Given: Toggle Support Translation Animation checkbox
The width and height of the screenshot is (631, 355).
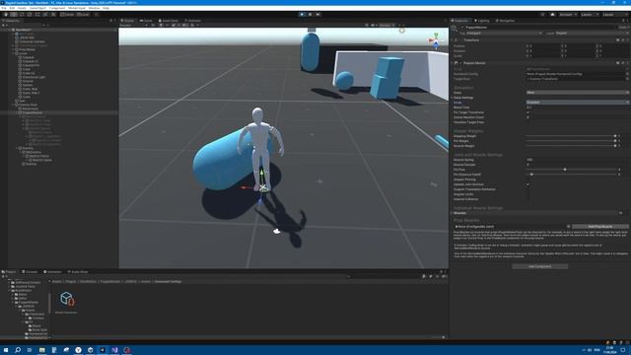Looking at the screenshot, I should [528, 189].
